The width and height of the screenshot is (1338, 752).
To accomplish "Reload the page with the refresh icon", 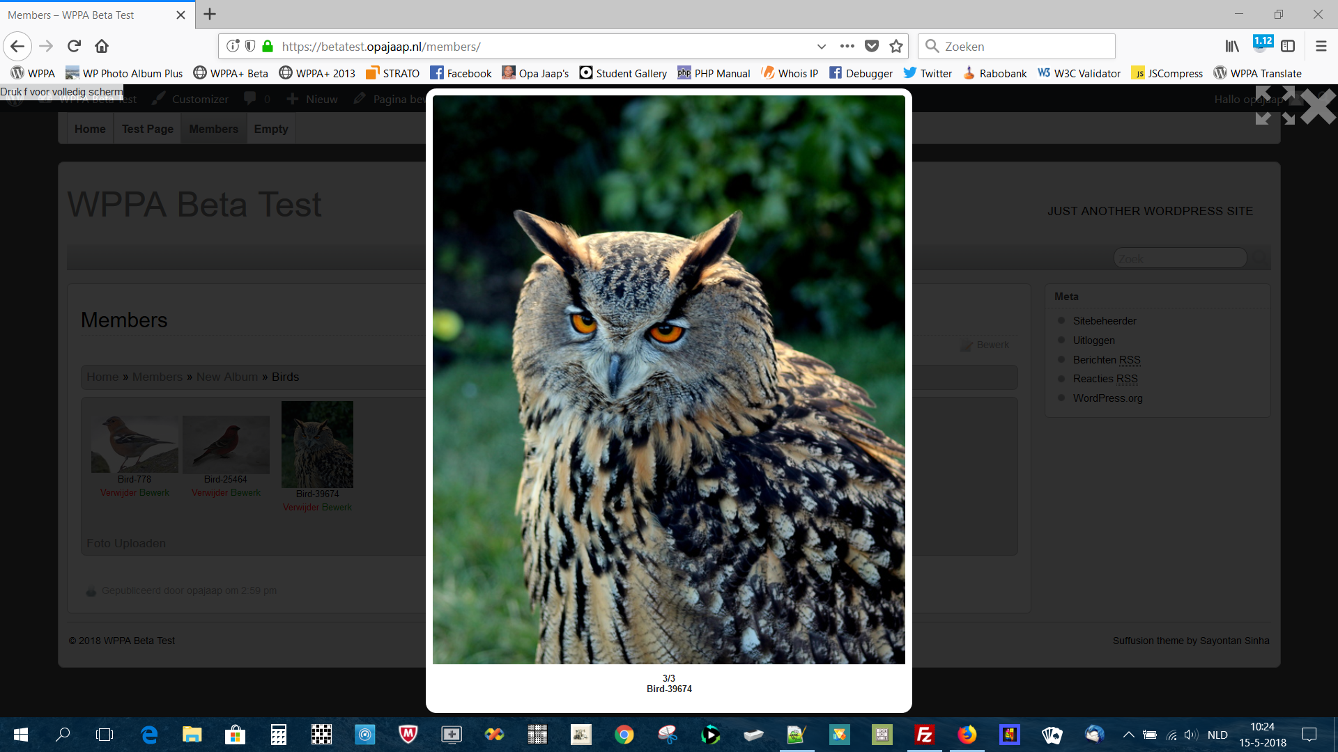I will coord(74,47).
